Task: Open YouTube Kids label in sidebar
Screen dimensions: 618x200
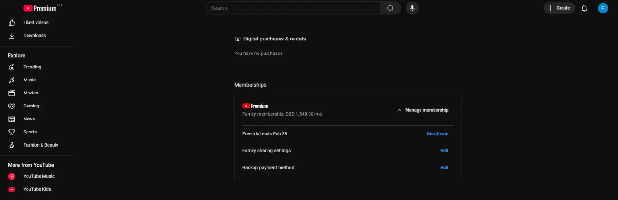Action: pos(37,189)
